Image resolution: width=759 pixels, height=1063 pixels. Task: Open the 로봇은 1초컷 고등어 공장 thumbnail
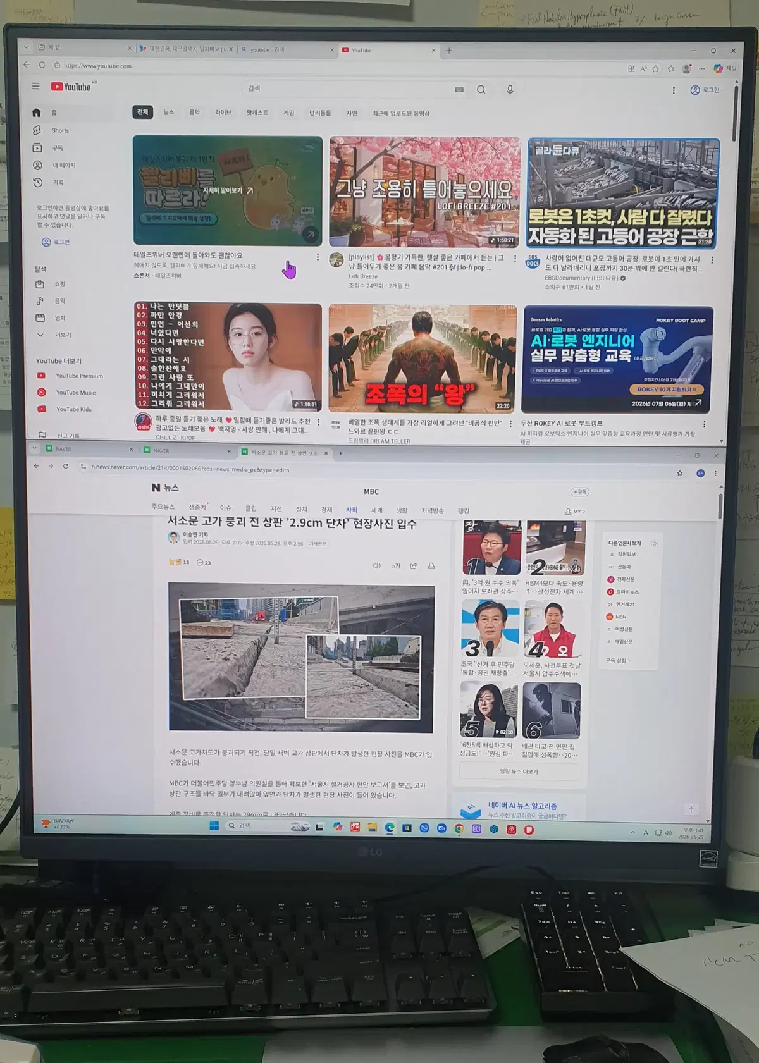[623, 193]
